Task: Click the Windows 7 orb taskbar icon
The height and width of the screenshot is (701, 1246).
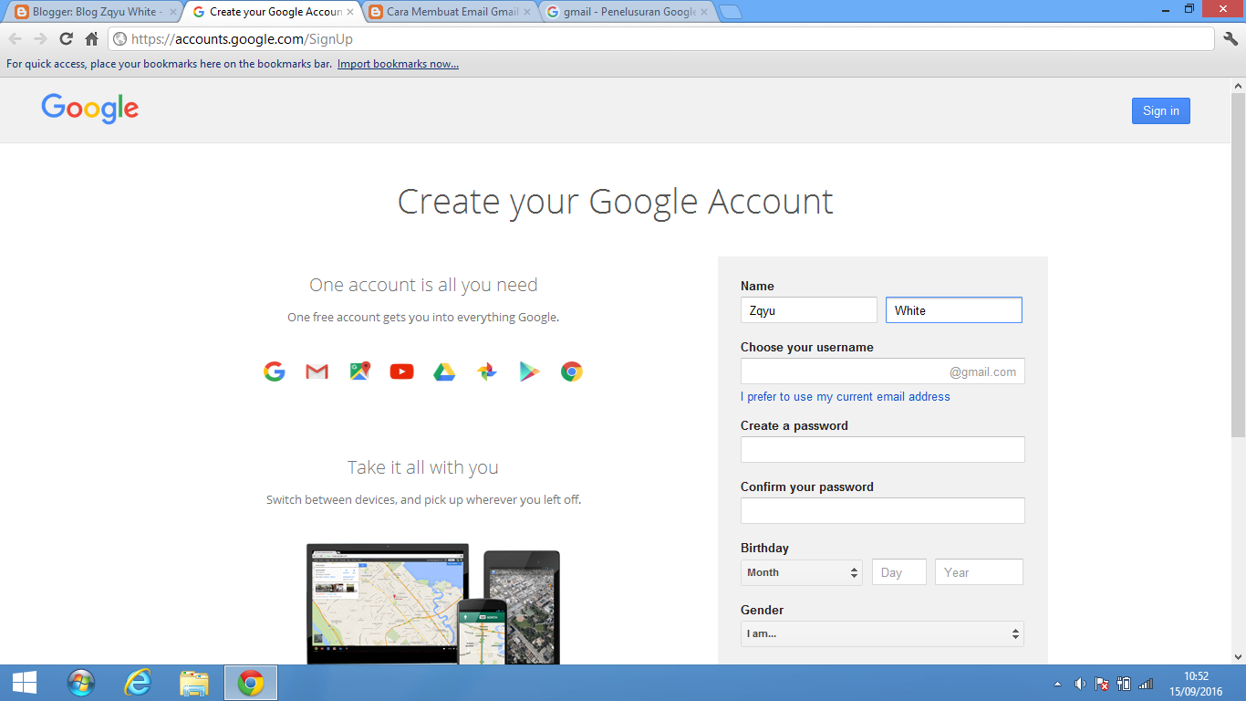Action: tap(81, 683)
